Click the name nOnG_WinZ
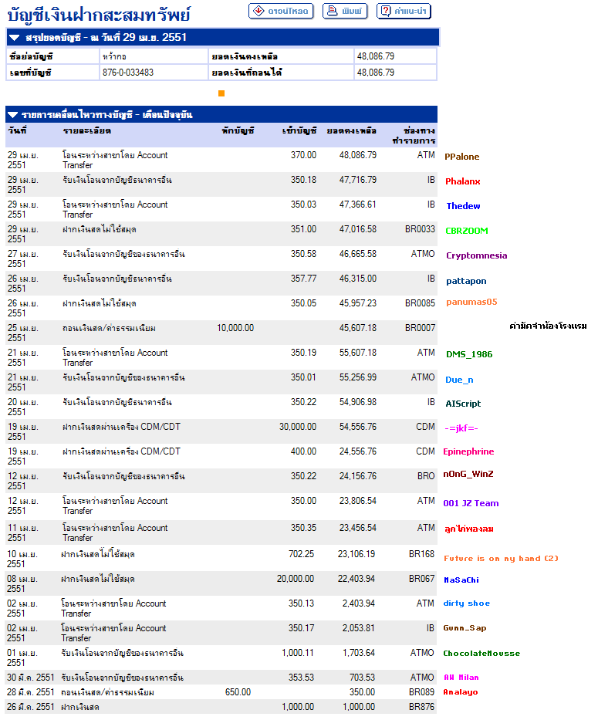 pos(468,474)
